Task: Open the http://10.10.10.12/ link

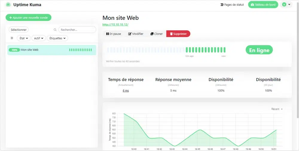Action: (115, 24)
